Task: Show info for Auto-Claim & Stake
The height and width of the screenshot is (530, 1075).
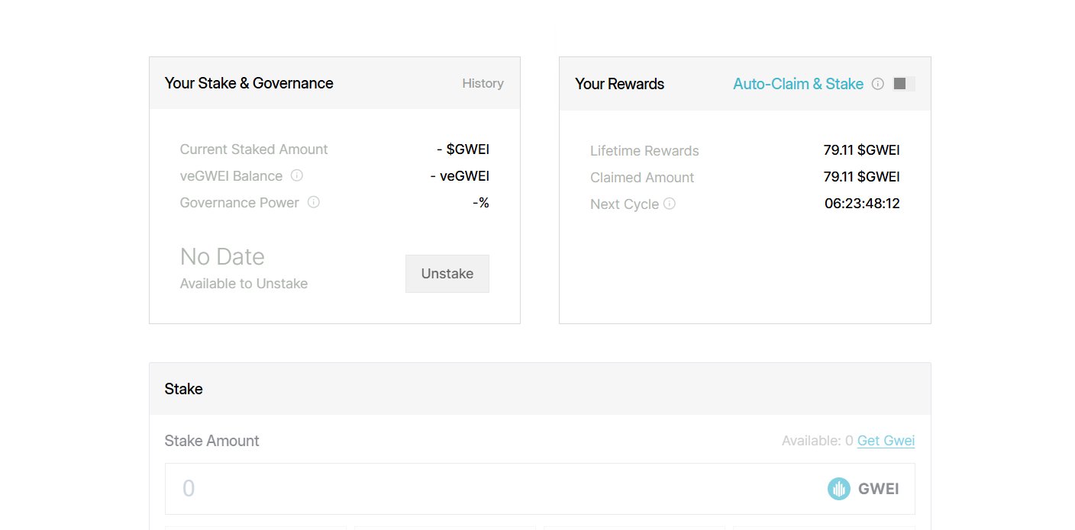Action: [x=878, y=84]
